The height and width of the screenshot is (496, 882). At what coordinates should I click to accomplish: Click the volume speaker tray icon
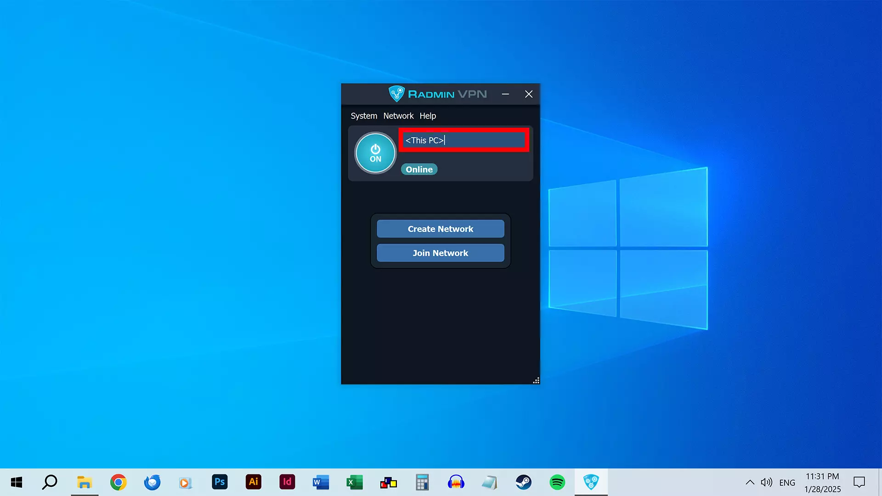[x=766, y=482]
